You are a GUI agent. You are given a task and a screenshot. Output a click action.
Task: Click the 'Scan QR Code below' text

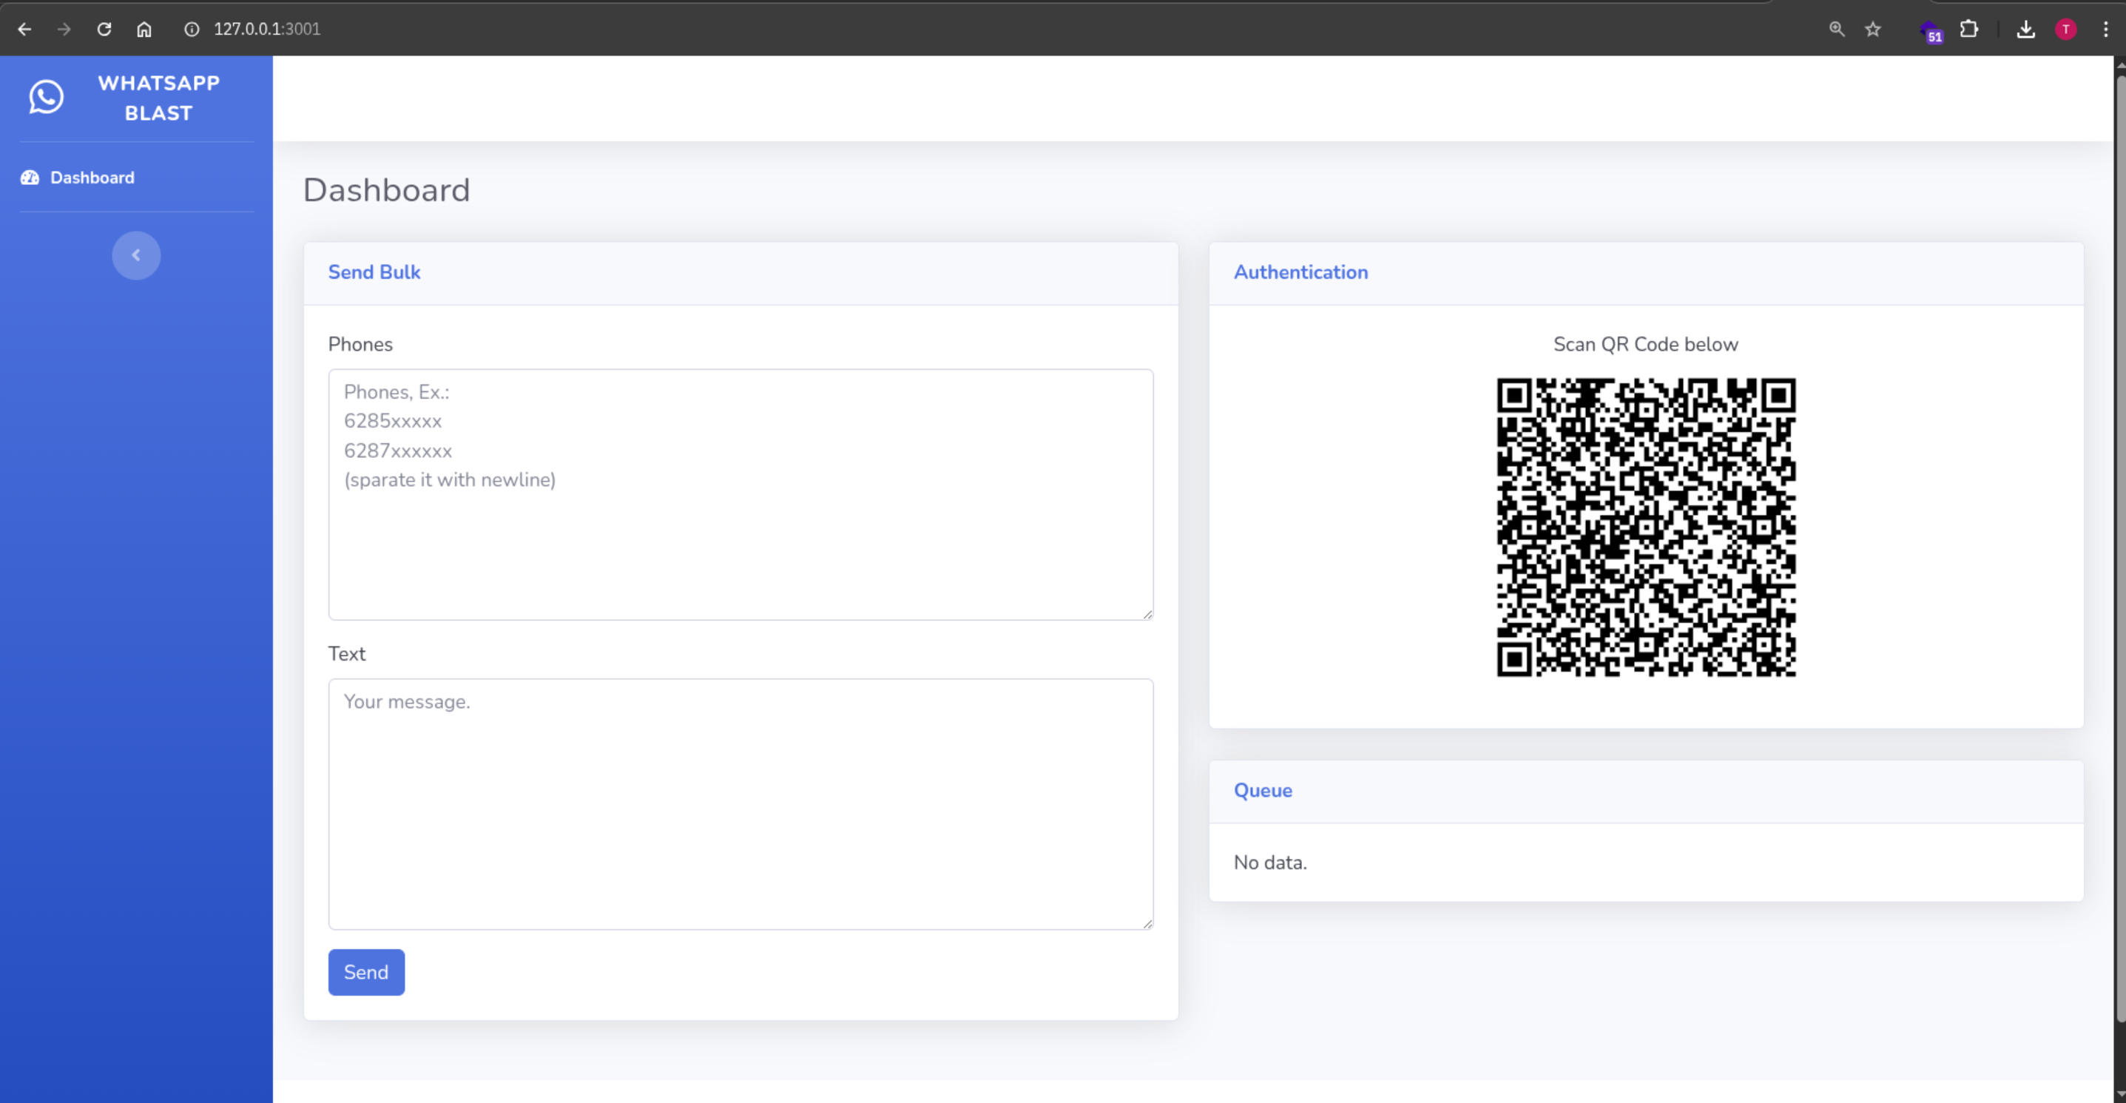[1646, 344]
